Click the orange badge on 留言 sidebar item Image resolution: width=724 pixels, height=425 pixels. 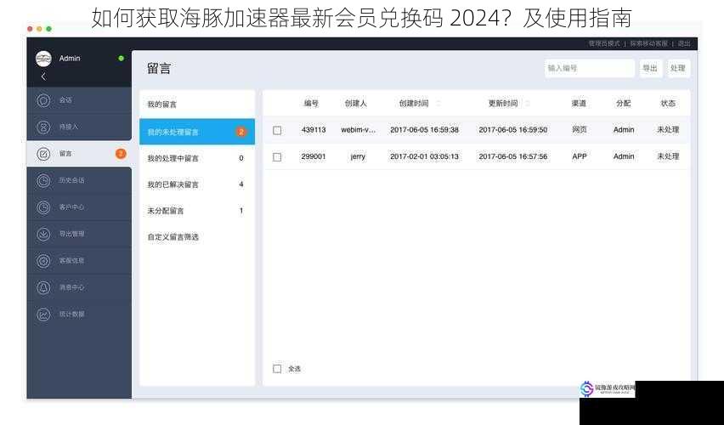121,154
